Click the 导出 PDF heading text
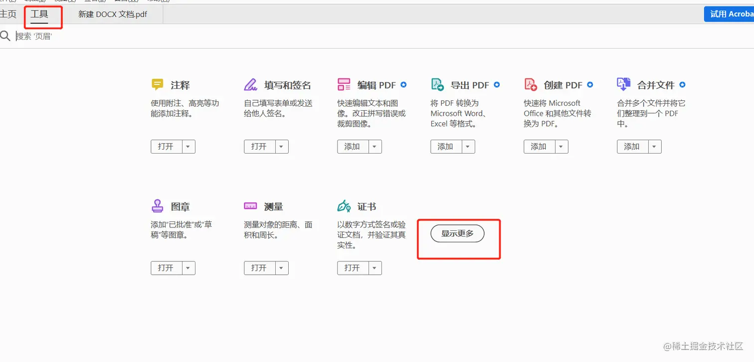Viewport: 754px width, 362px height. pyautogui.click(x=470, y=85)
